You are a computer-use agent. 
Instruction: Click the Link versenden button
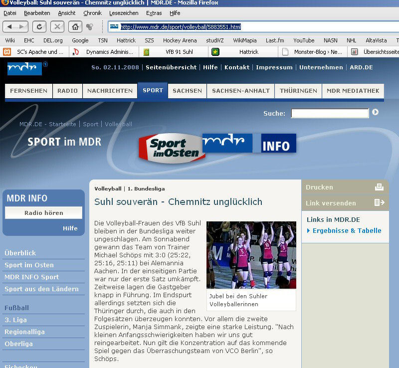click(345, 203)
